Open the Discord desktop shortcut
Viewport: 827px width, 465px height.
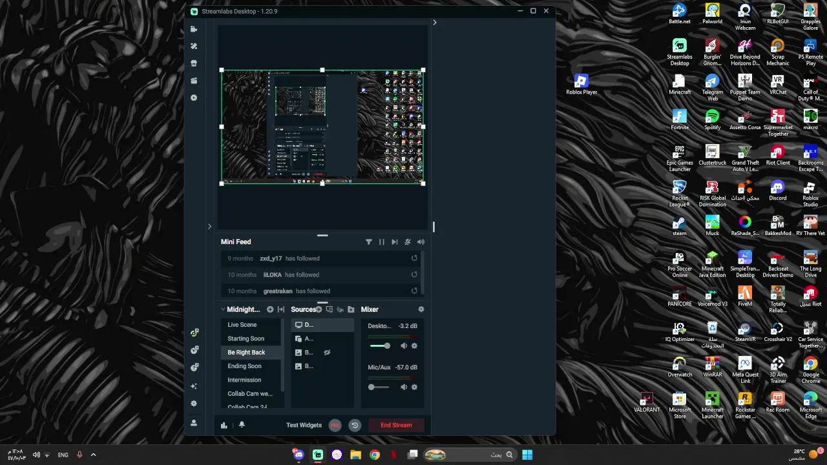[x=778, y=191]
